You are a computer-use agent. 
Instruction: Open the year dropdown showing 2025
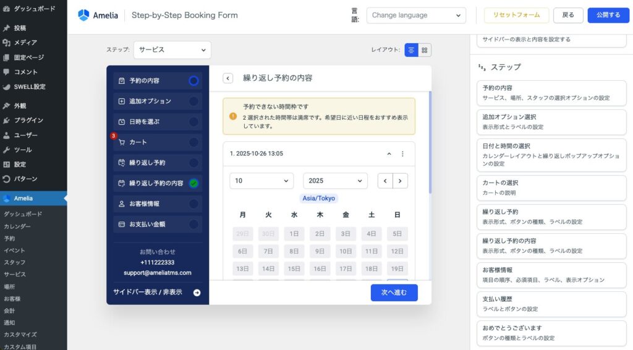tap(335, 181)
